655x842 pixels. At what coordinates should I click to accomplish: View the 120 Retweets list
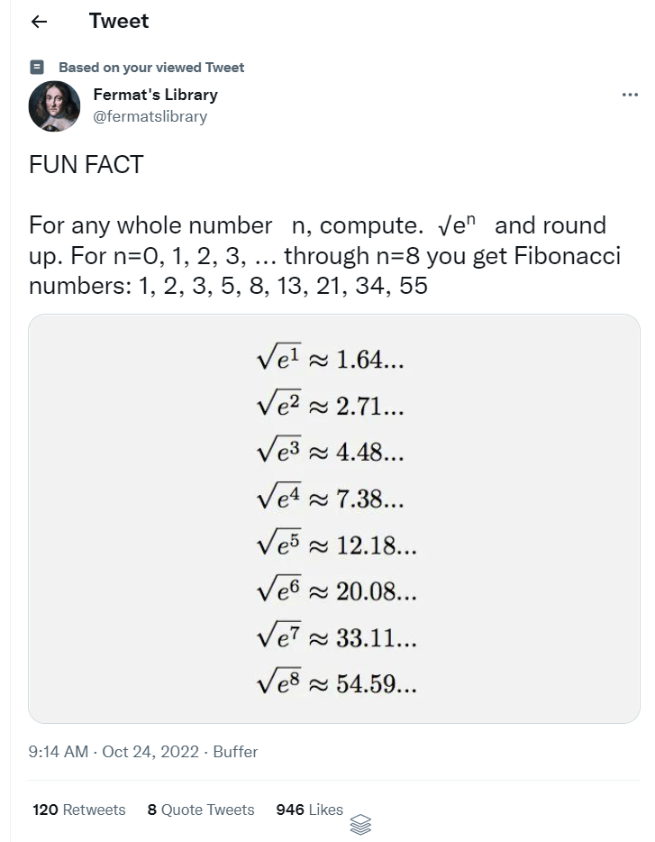78,810
